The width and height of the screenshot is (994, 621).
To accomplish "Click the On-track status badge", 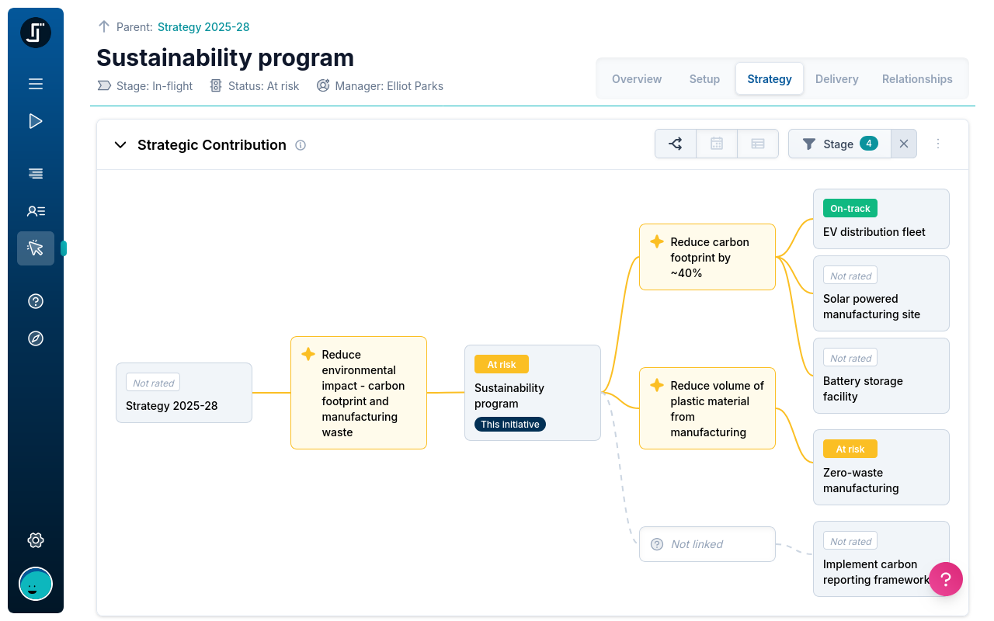I will point(850,208).
